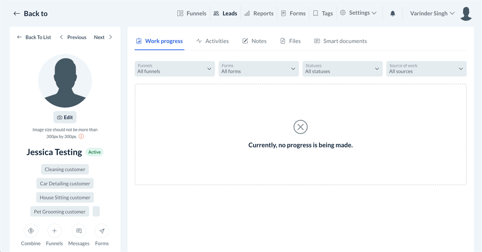Click the user avatar in header
Viewport: 482px width, 252px height.
click(x=466, y=14)
